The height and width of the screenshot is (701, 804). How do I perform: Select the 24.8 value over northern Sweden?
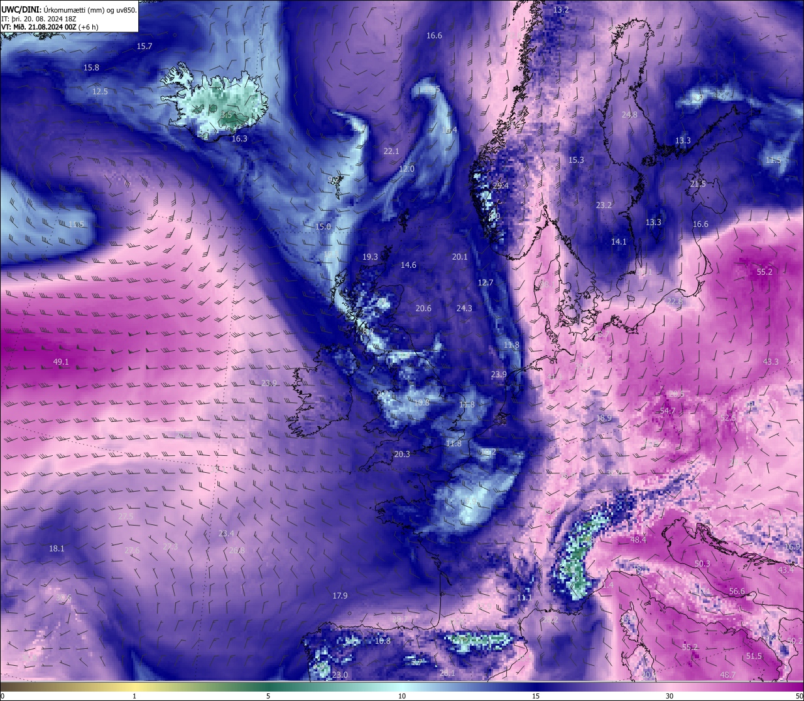[x=629, y=115]
